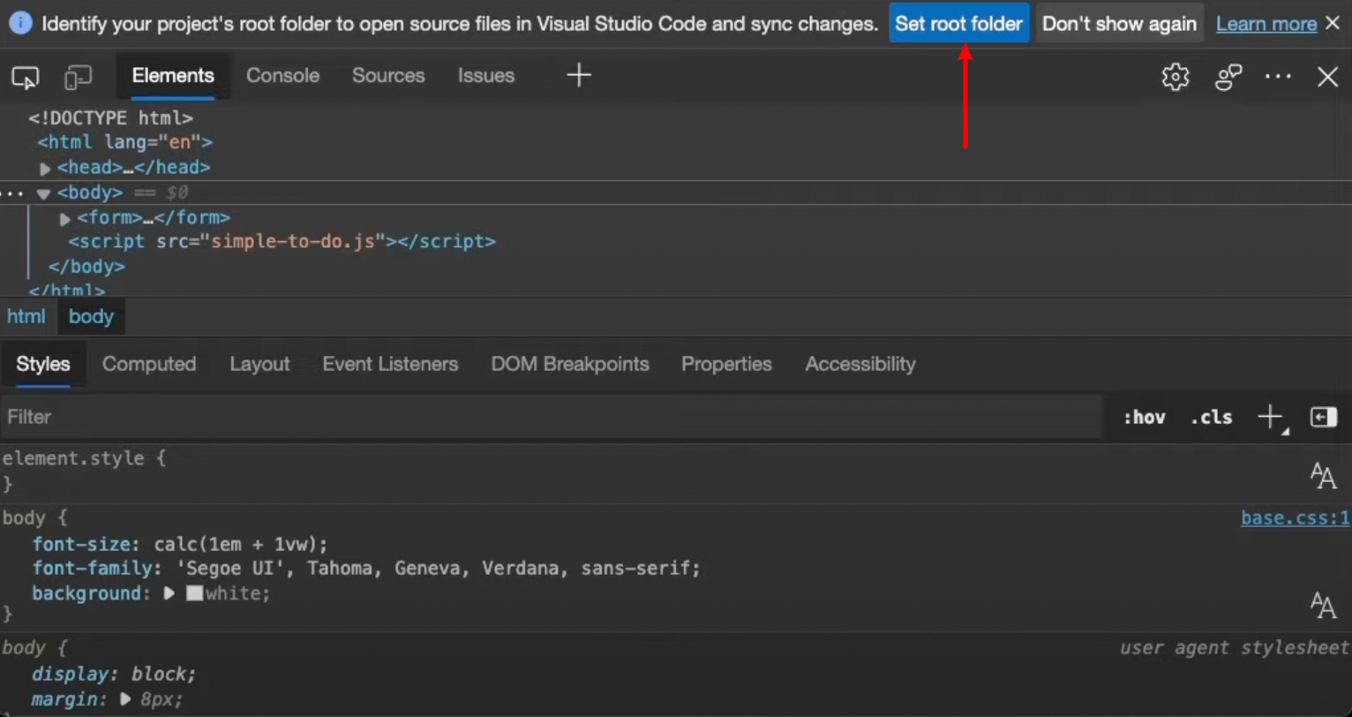1352x717 pixels.
Task: Select the closing /body tag row
Action: [x=86, y=266]
